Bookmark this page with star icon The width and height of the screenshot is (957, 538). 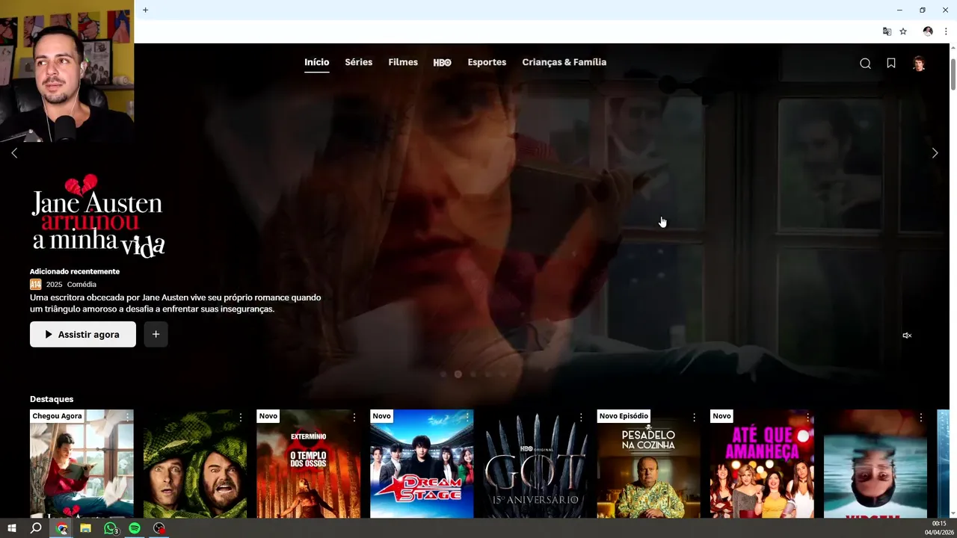(903, 31)
